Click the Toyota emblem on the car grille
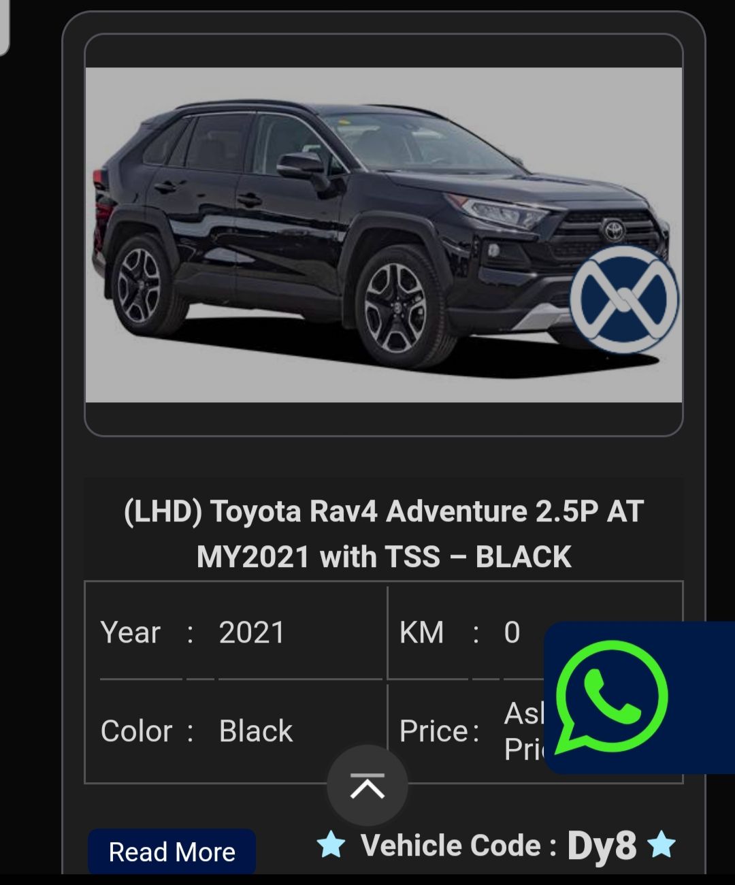 (612, 229)
